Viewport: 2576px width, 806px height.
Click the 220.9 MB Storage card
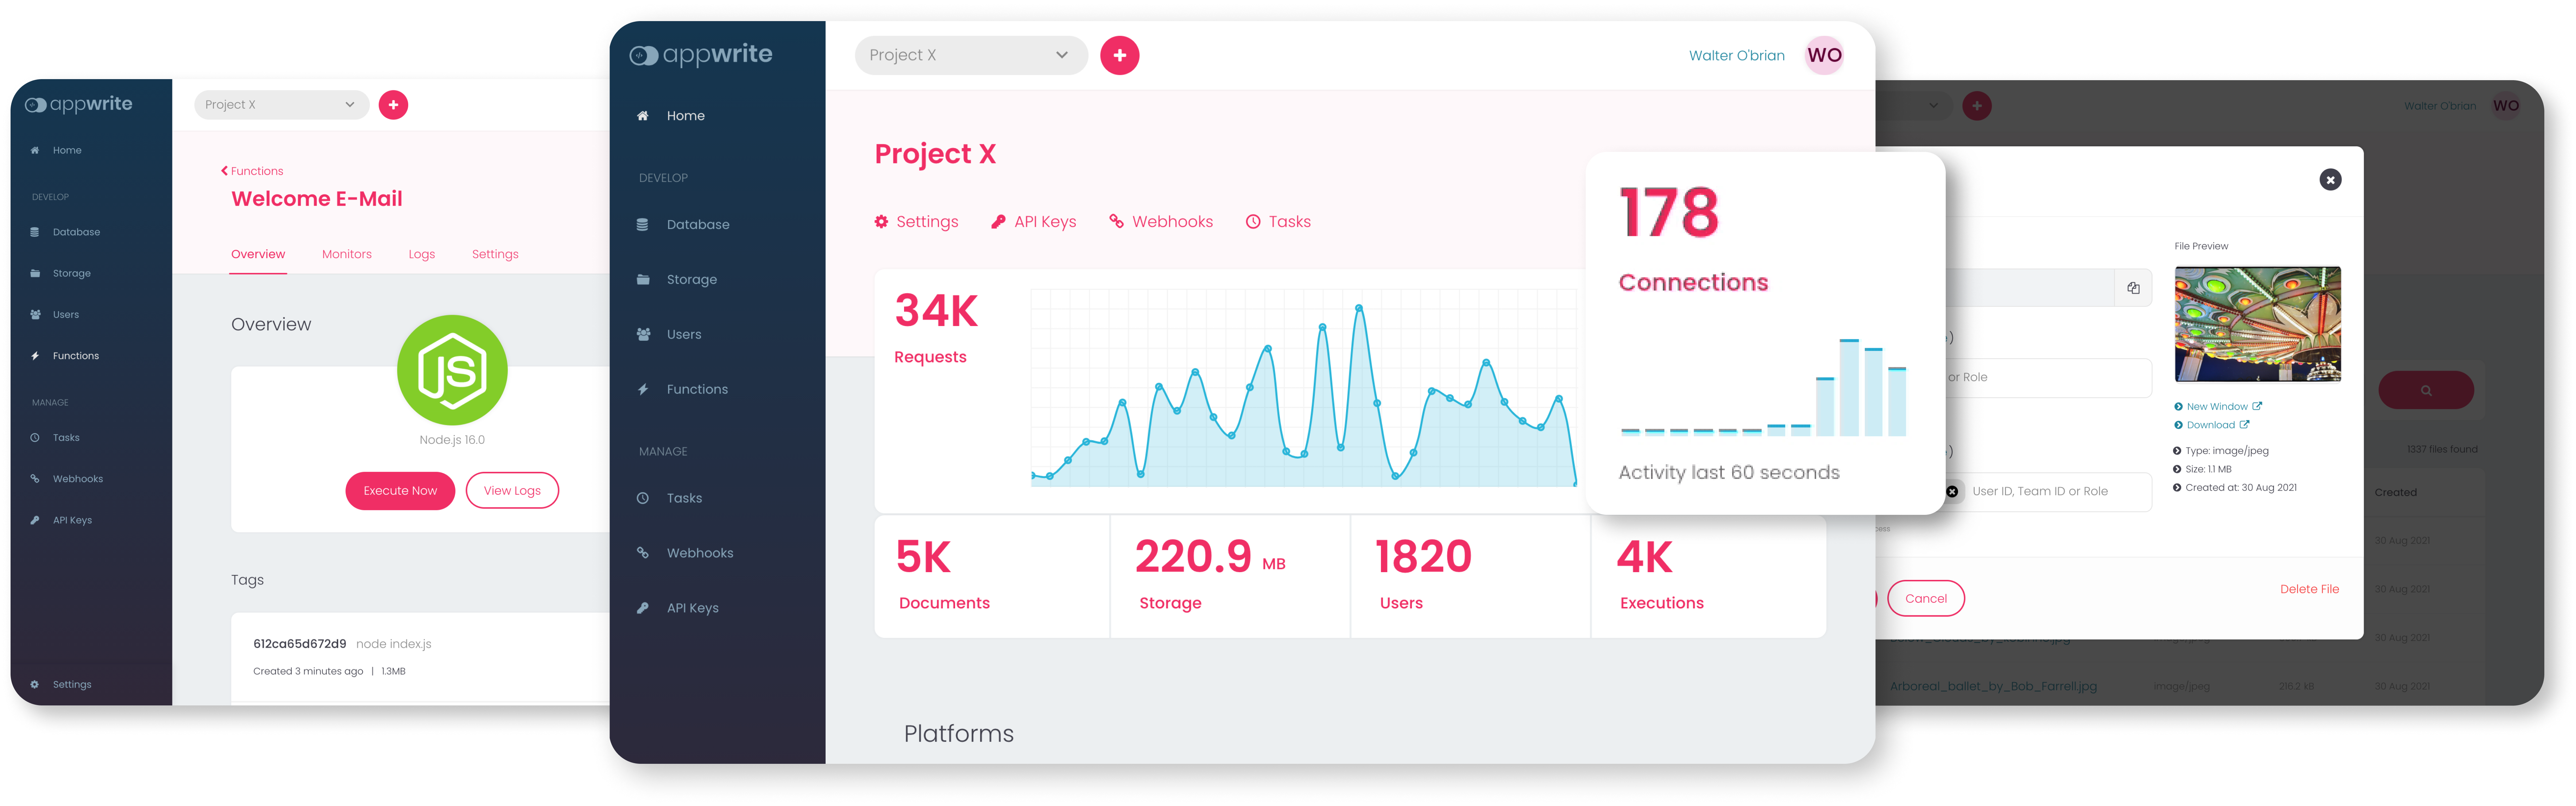pos(1230,576)
